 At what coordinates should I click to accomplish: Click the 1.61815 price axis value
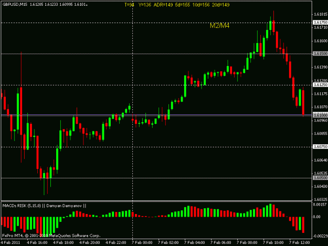click(321, 14)
